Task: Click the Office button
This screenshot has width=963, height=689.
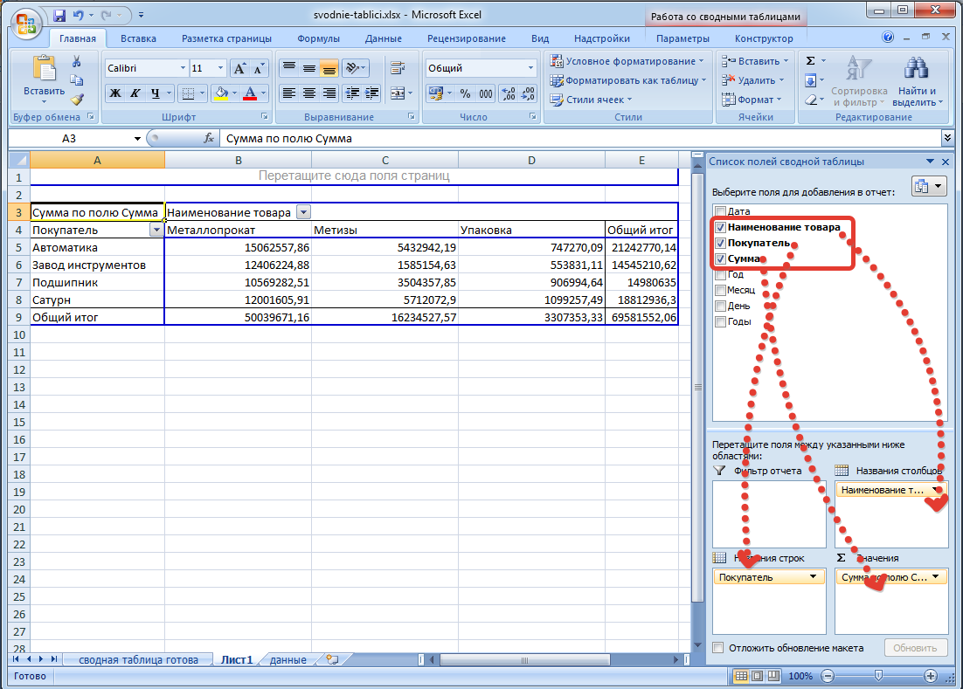Action: (26, 24)
